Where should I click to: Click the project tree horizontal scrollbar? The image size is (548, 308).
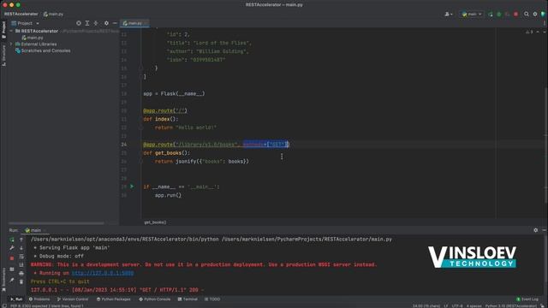coord(57,223)
